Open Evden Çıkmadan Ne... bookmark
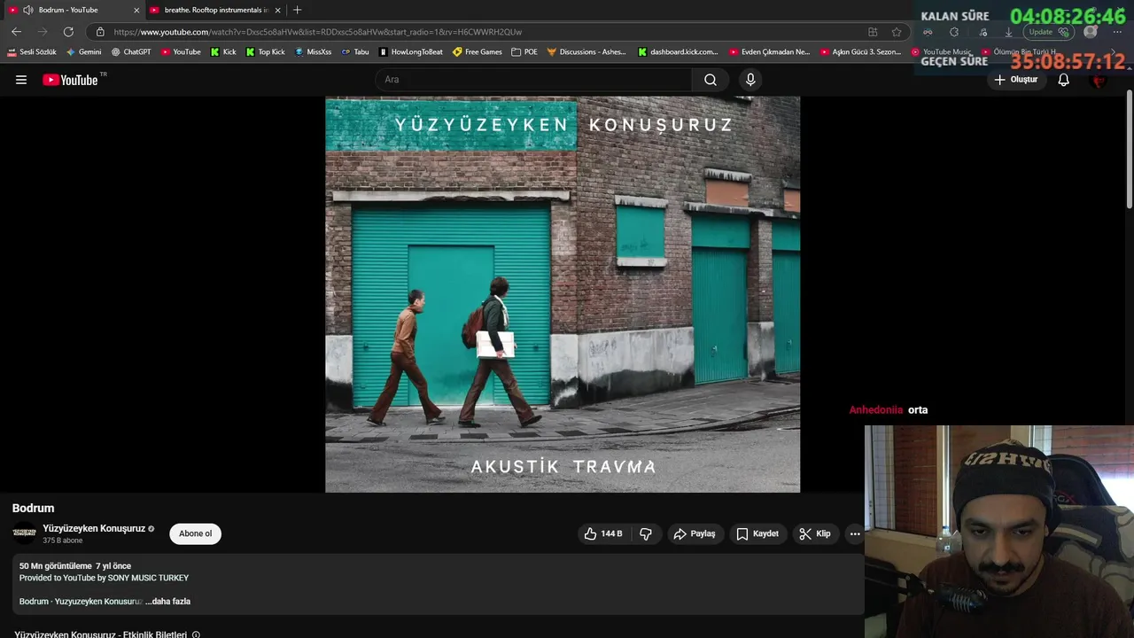The width and height of the screenshot is (1134, 638). tap(770, 52)
